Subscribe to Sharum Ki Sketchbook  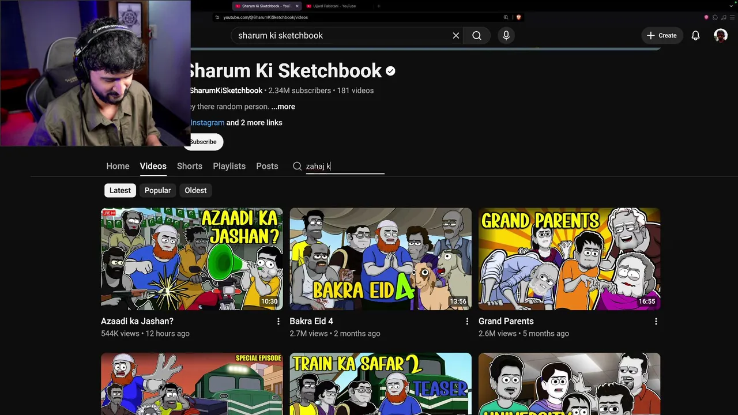tap(203, 142)
